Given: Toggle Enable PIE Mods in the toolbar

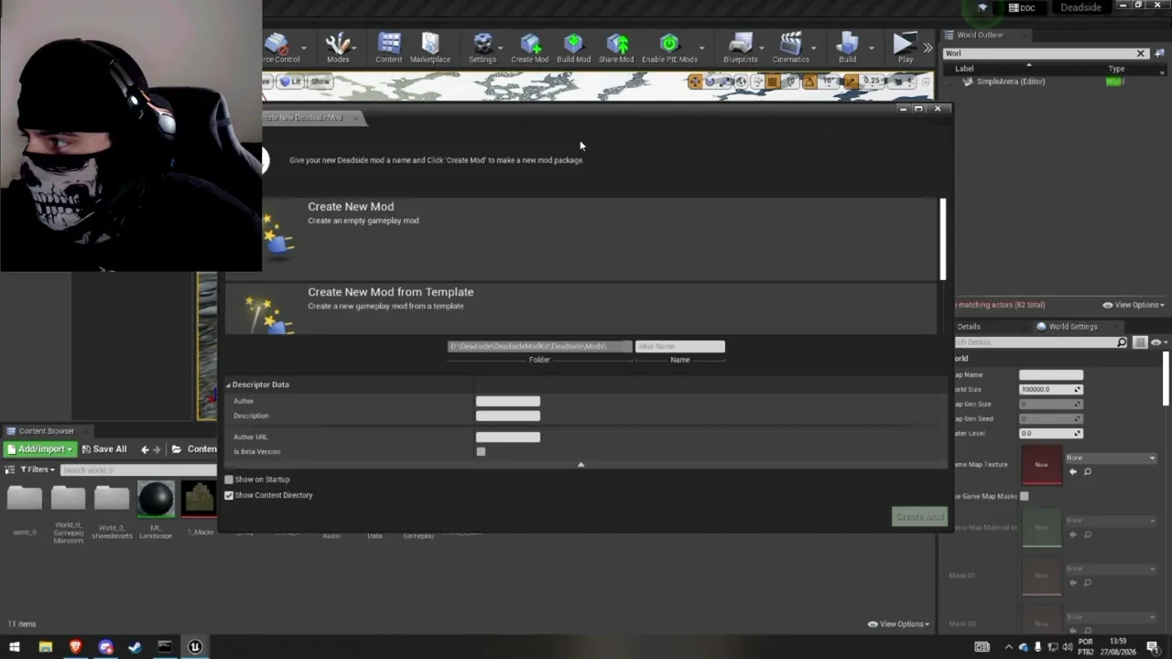Looking at the screenshot, I should click(x=669, y=48).
